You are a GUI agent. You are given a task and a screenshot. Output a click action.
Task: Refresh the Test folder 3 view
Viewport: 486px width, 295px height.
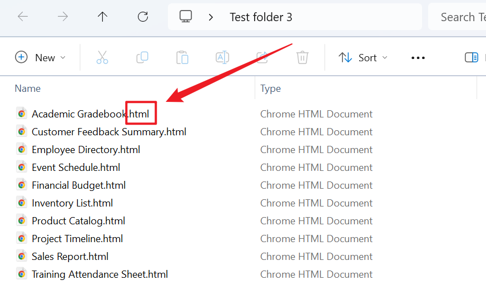143,17
